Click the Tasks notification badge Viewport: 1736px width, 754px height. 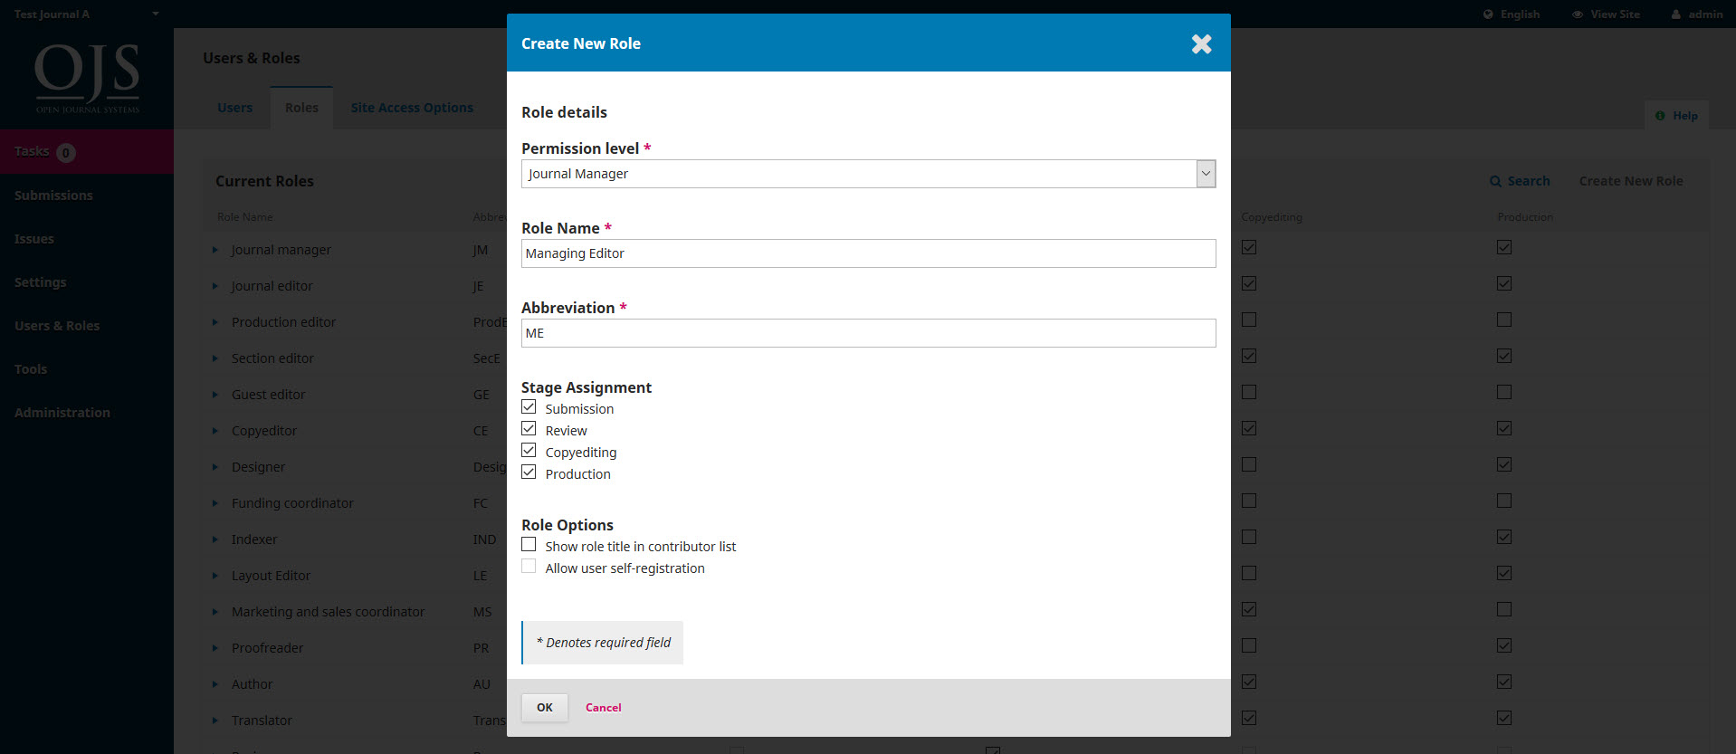tap(65, 152)
